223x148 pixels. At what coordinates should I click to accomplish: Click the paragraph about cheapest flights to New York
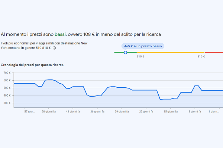(x=44, y=46)
